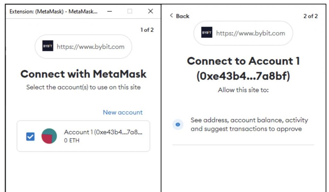Minimize the MetaMask extension window
This screenshot has width=329, height=192.
[110, 11]
